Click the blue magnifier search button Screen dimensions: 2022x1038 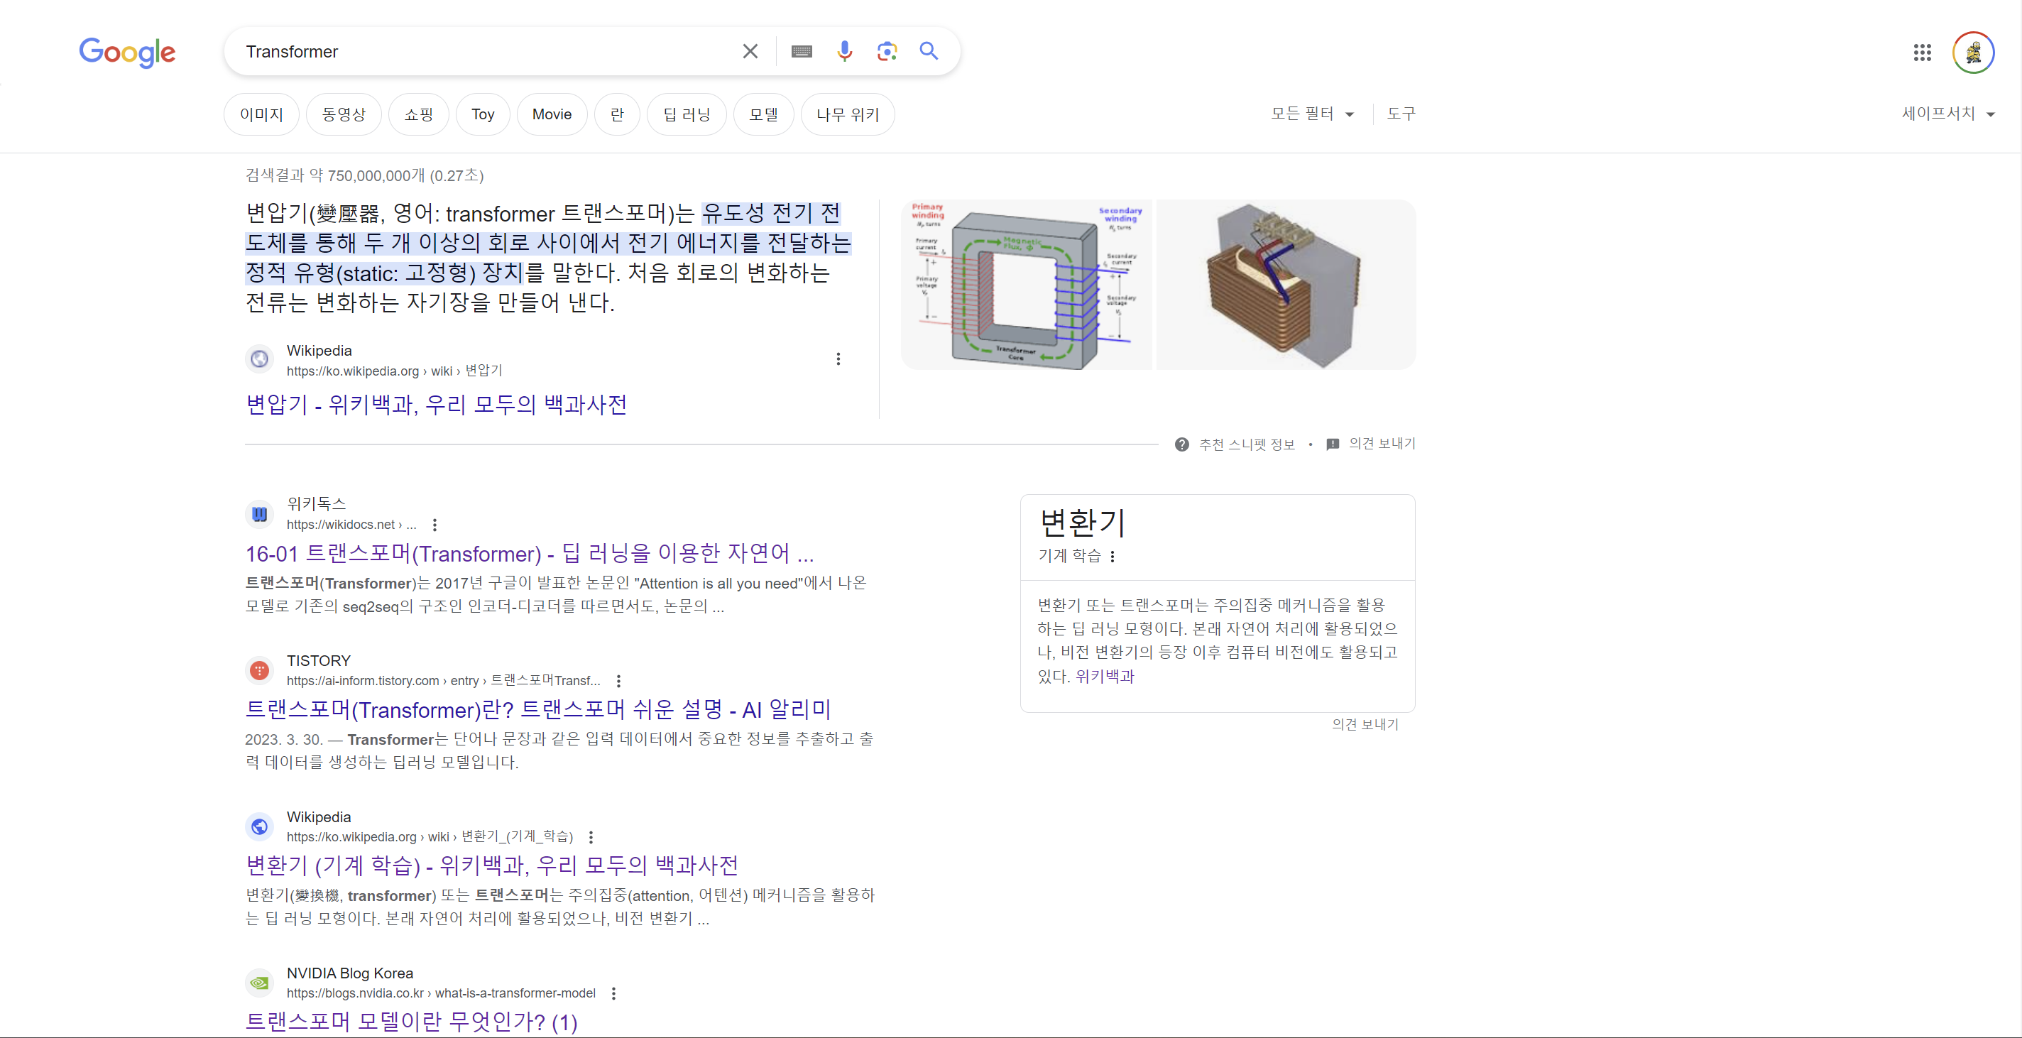point(929,52)
